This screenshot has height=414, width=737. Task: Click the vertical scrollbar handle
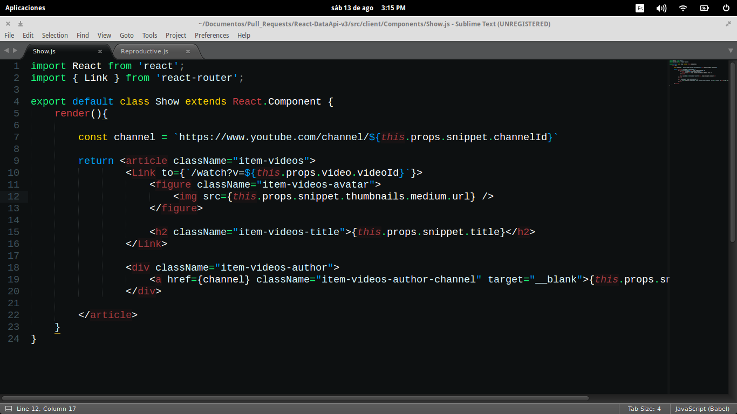[733, 151]
